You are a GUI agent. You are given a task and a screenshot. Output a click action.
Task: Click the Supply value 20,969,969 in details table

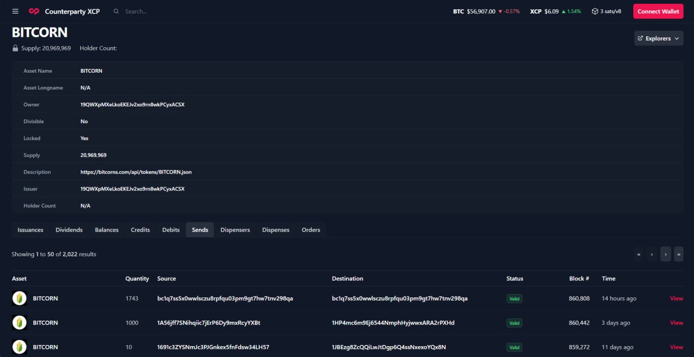93,155
